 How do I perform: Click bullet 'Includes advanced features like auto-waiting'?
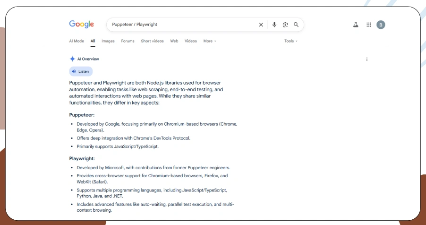pyautogui.click(x=155, y=208)
